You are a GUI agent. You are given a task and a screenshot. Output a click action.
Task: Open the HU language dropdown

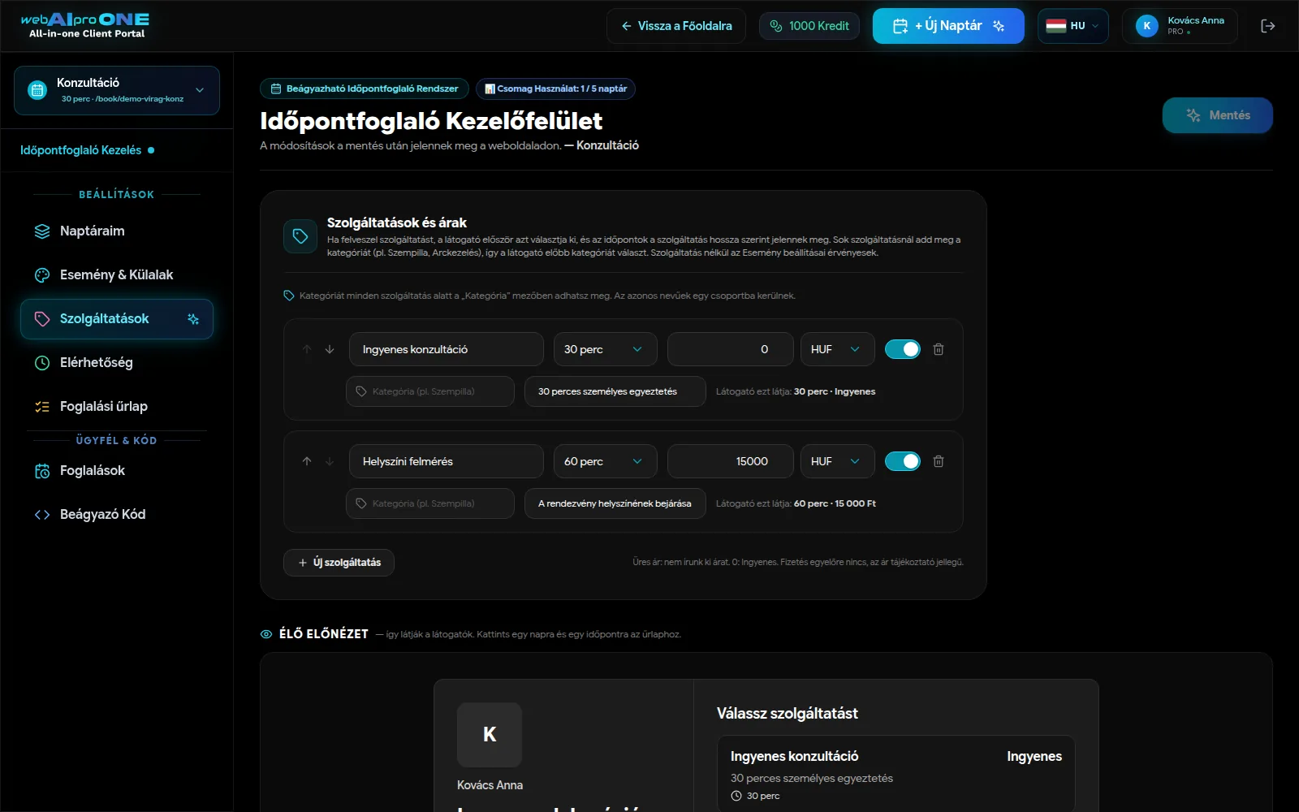(x=1073, y=26)
